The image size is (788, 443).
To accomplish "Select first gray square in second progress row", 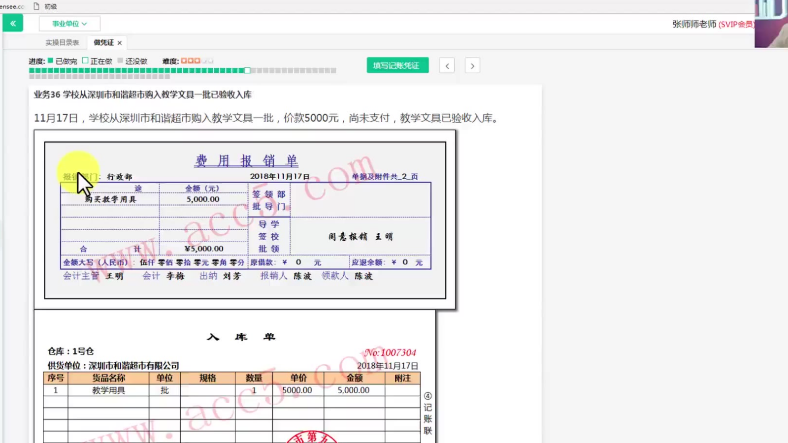I will (32, 77).
